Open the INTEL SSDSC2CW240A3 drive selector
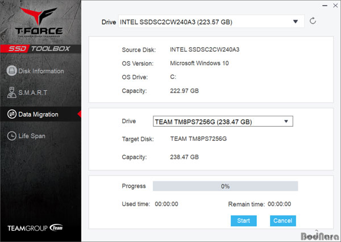This screenshot has width=341, height=242. 211,22
